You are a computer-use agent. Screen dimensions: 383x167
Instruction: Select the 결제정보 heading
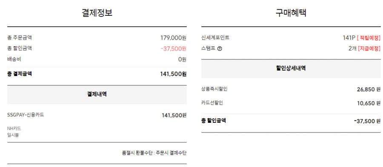[97, 13]
